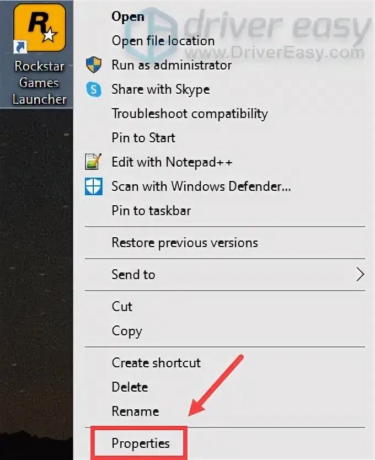Click Troubleshoot compatibility
This screenshot has height=460, width=375.
(x=190, y=114)
